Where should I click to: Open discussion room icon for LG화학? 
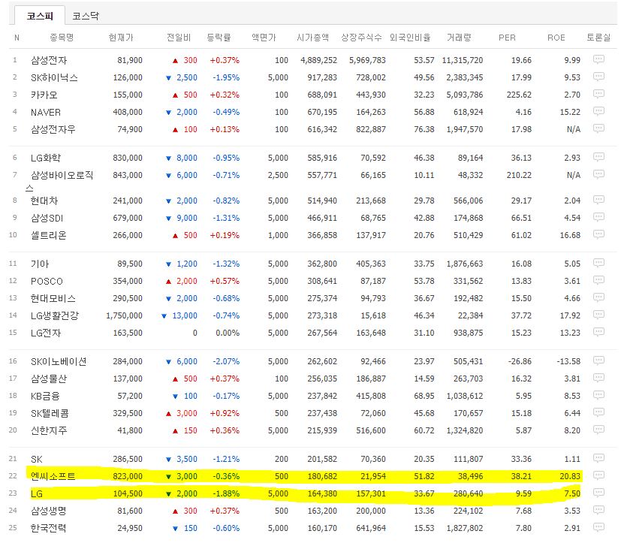(598, 157)
